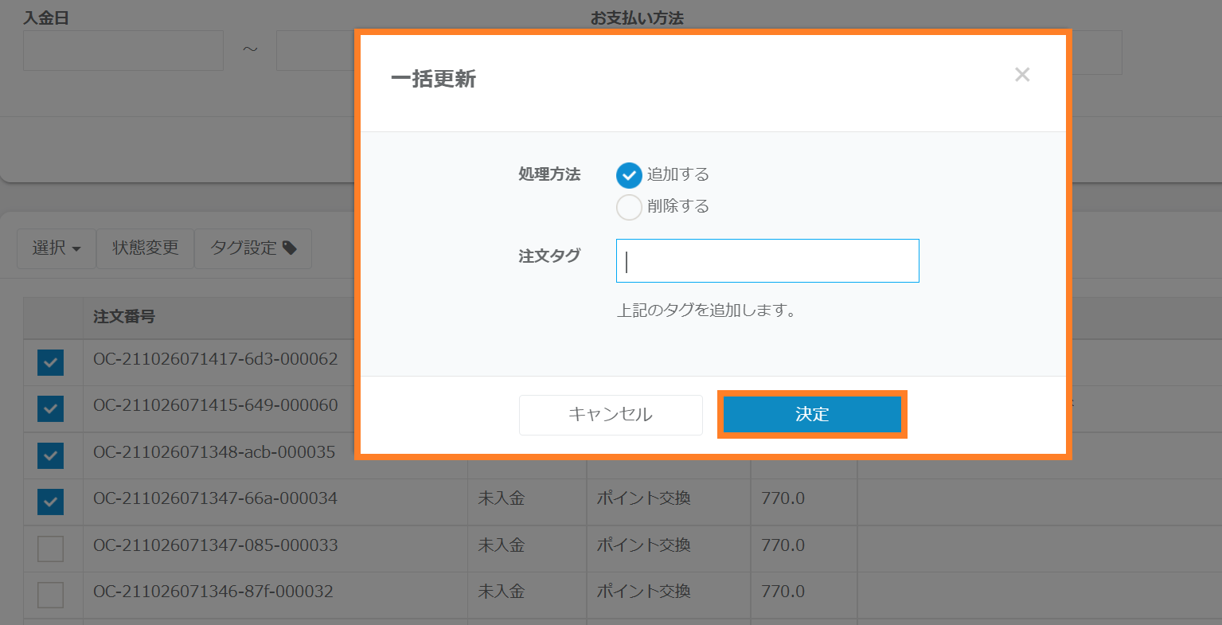Open order link OC-211026071346-87f-000032
1222x625 pixels.
pos(213,592)
